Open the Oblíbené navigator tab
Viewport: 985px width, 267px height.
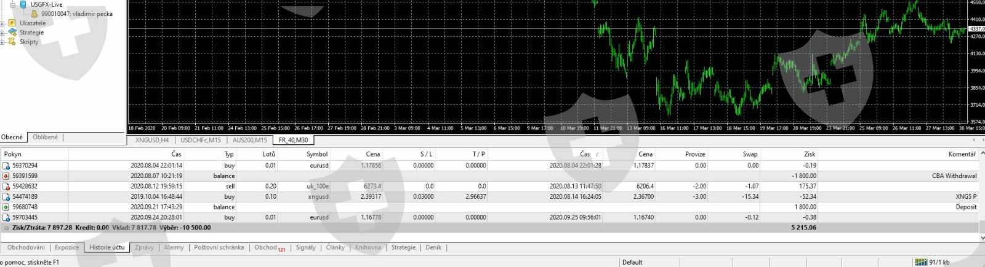click(45, 137)
